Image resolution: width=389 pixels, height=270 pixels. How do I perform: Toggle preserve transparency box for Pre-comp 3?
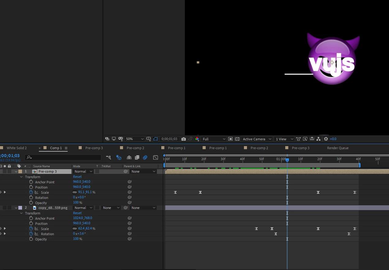tap(97, 171)
